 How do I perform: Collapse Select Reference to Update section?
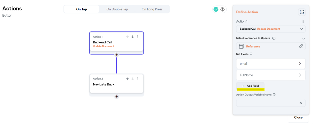coord(303,38)
